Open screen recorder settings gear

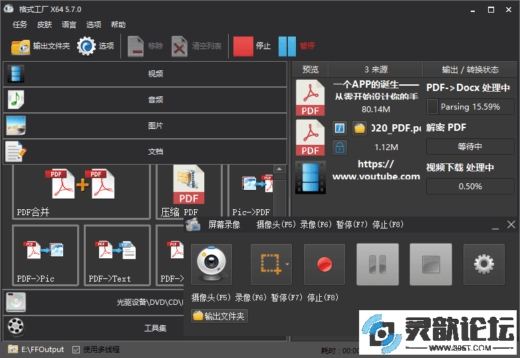pyautogui.click(x=484, y=264)
